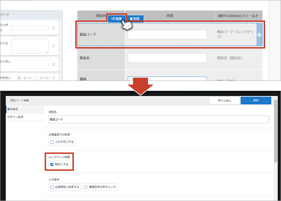This screenshot has height=201, width=281.
Task: Click the drag grip beside the text area part
Action: point(54,46)
